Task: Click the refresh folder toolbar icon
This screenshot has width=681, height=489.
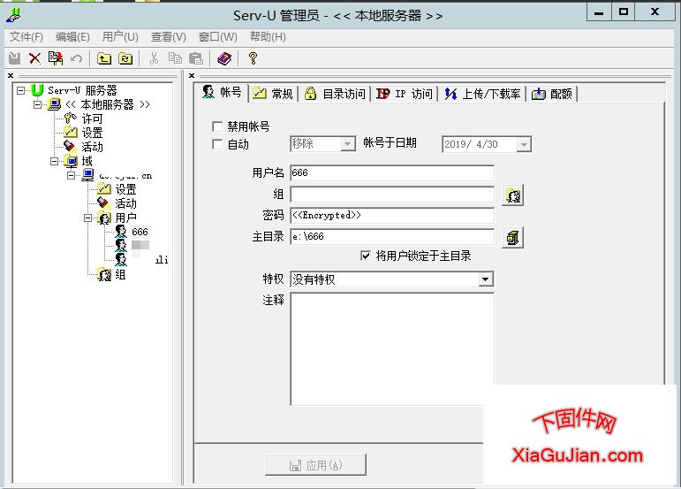Action: tap(125, 58)
